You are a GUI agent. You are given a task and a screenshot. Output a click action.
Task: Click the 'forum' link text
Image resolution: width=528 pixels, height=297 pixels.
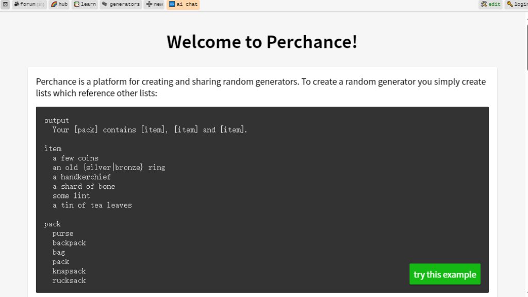tap(28, 4)
